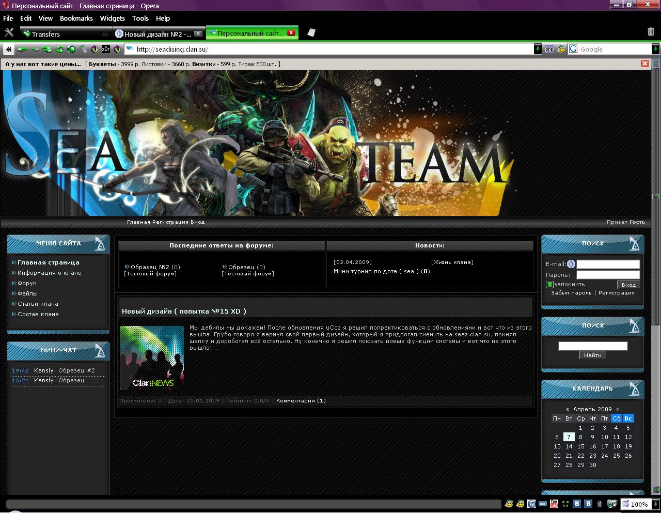Viewport: 661px width, 529px height.
Task: Focus the 'Пароль' password field
Action: pos(608,275)
